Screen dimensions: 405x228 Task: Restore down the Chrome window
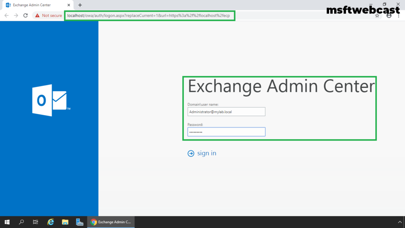point(384,4)
